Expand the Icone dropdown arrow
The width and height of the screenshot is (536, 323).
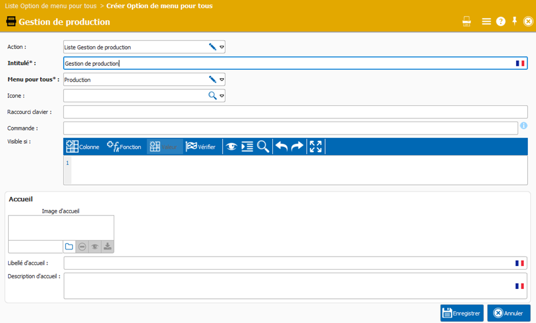click(x=222, y=96)
